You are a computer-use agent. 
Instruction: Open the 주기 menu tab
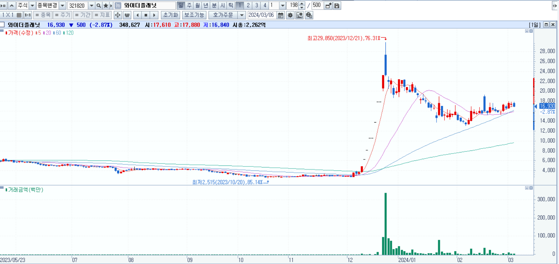[62, 15]
